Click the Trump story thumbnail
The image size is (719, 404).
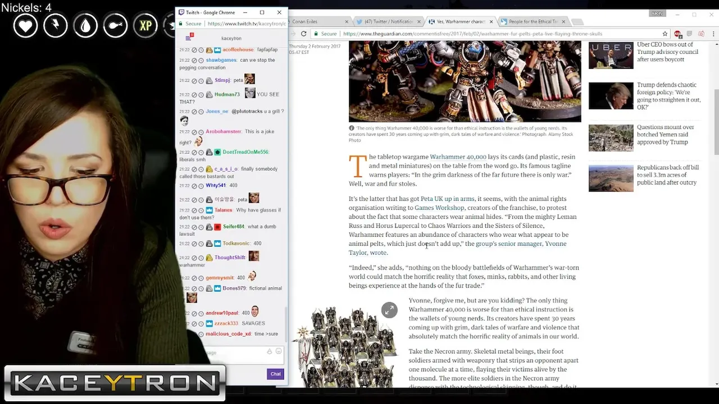(x=611, y=96)
